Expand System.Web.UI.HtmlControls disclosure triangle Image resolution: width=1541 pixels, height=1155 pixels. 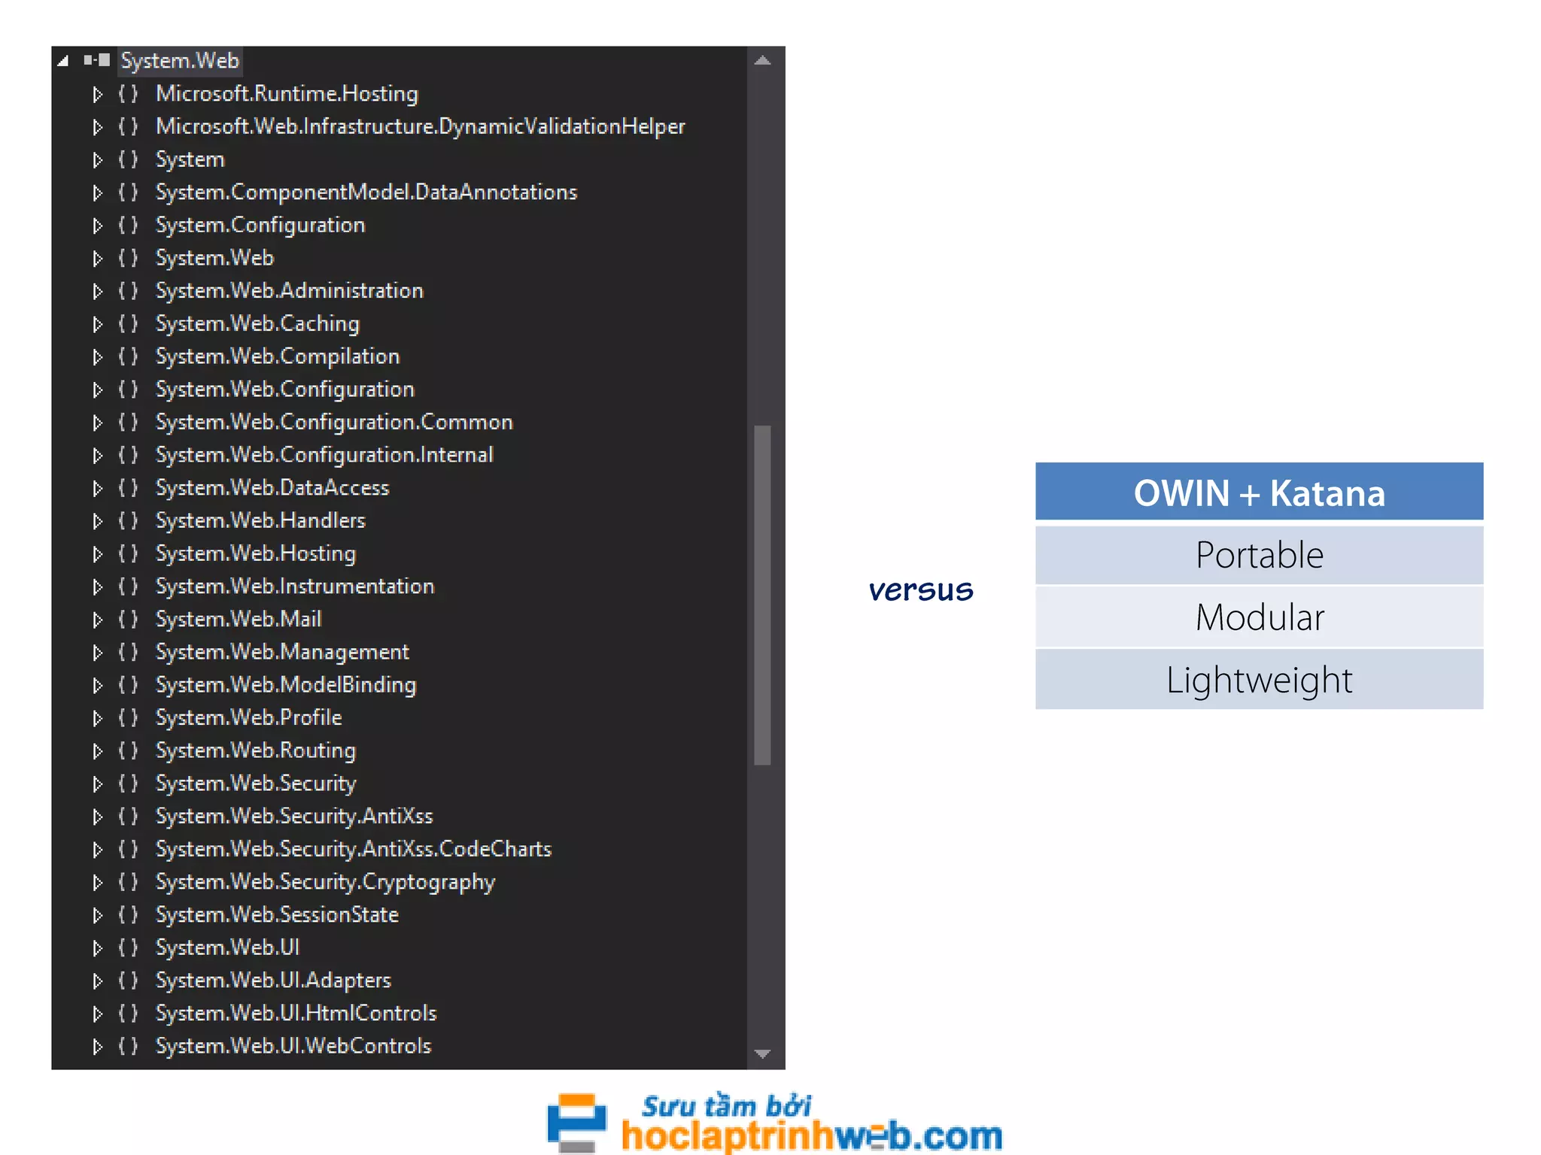(97, 1014)
